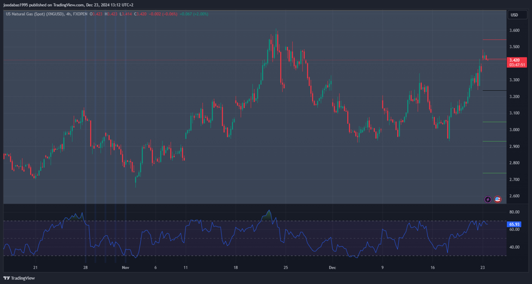Click the open value O3.423

96,14
